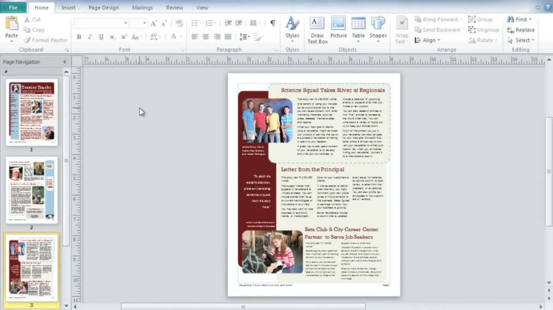The image size is (553, 310).
Task: Open the File tab
Action: click(x=13, y=7)
